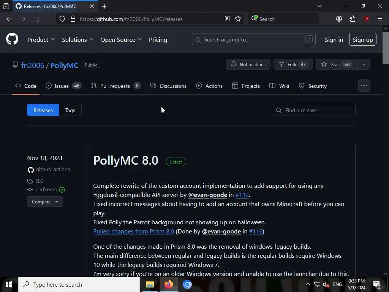Open the list all tabs chevron
389x292 pixels.
(319, 6)
